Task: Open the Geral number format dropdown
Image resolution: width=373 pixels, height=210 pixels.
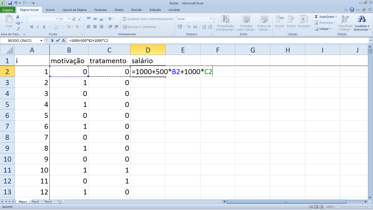Action: click(x=211, y=19)
